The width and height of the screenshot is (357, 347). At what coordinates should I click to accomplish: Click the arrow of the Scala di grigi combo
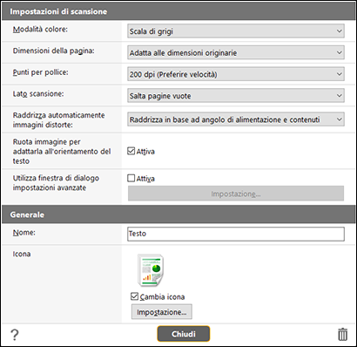click(339, 31)
